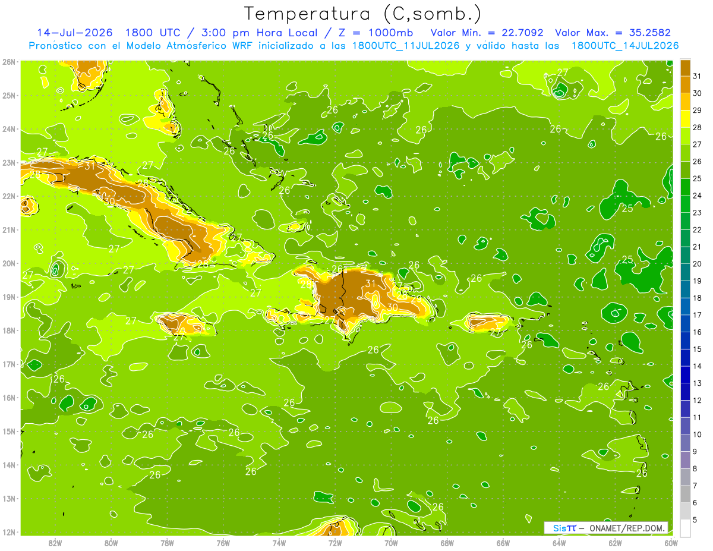Click legend value label '22'
This screenshot has width=713, height=551.
point(698,229)
